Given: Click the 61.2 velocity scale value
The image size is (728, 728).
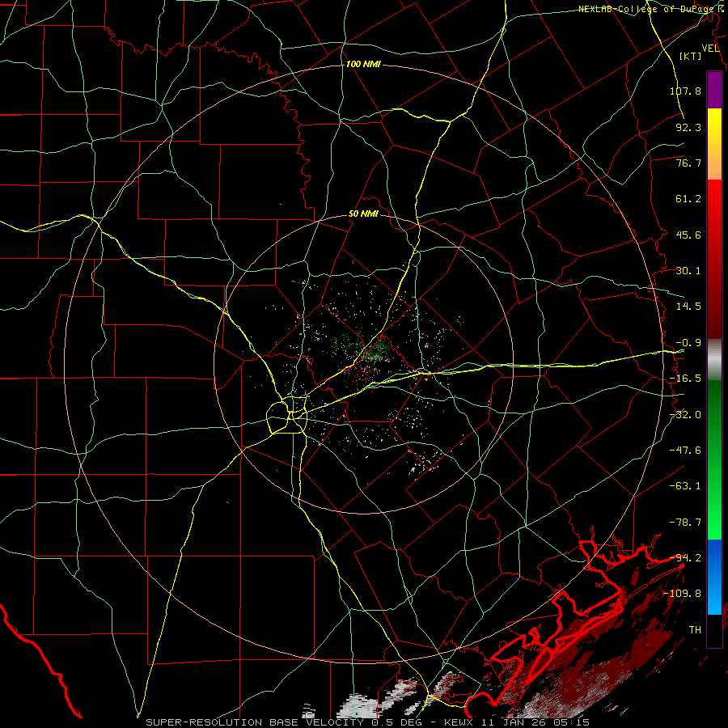Looking at the screenshot, I should tap(688, 199).
